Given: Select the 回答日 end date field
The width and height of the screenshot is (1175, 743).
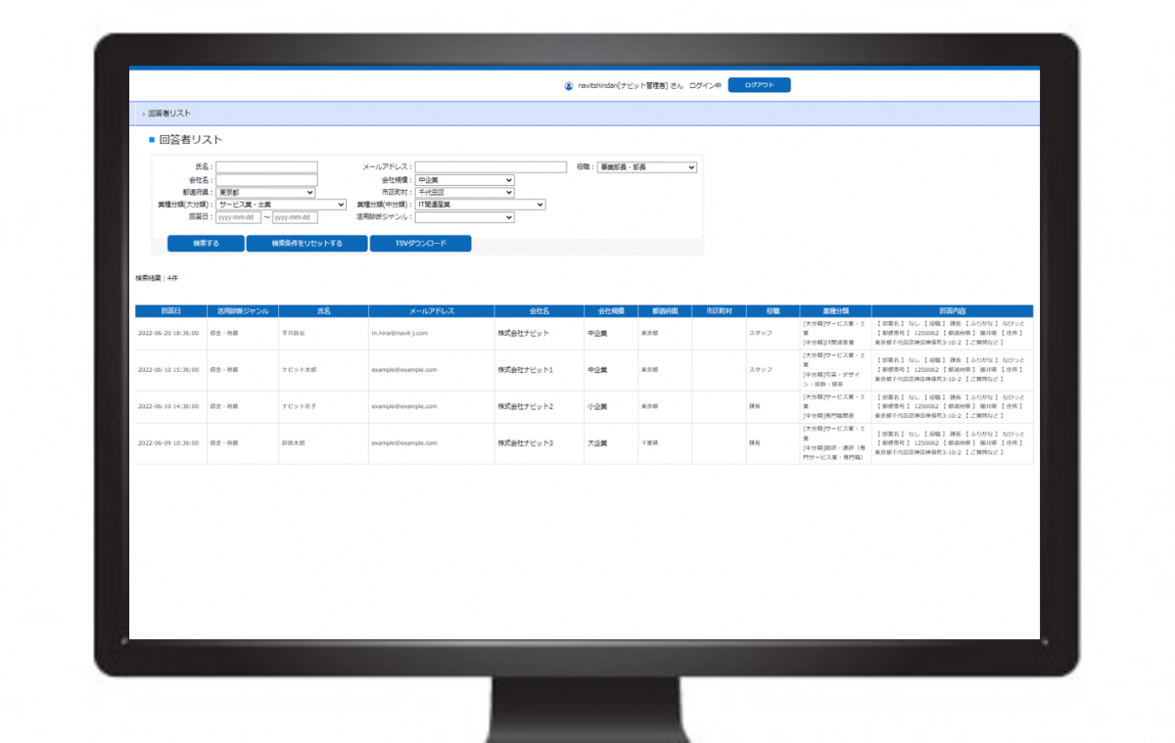Looking at the screenshot, I should (x=295, y=217).
